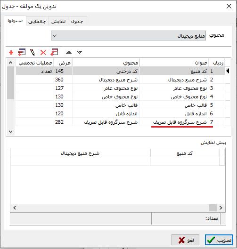
Task: Click the columns list scroll up arrow
Action: tap(11, 63)
